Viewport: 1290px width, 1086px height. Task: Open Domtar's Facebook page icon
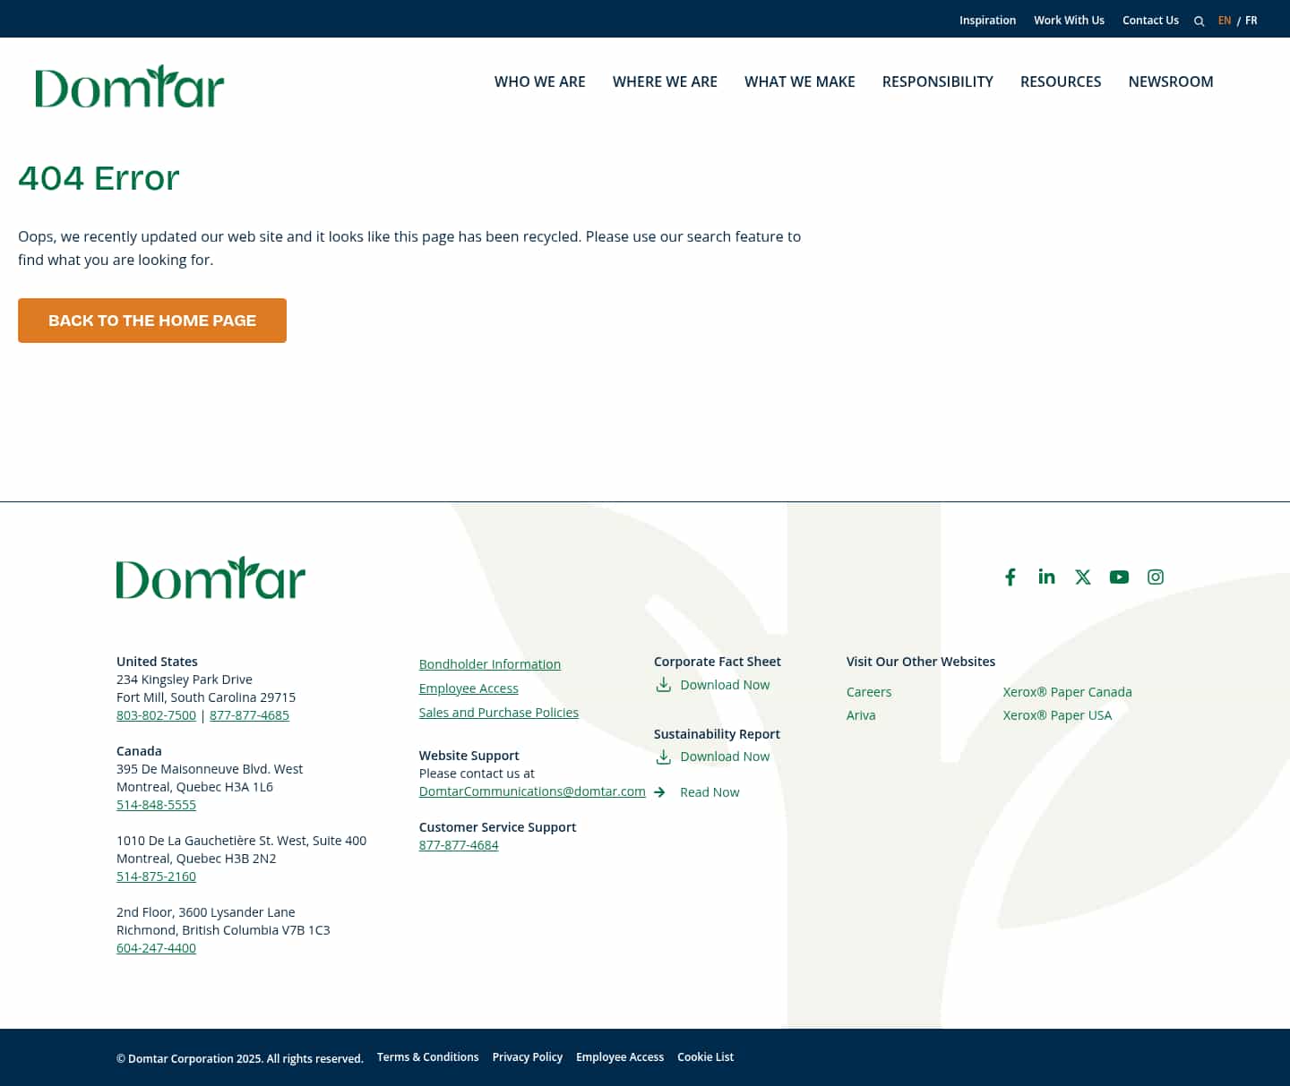1010,577
